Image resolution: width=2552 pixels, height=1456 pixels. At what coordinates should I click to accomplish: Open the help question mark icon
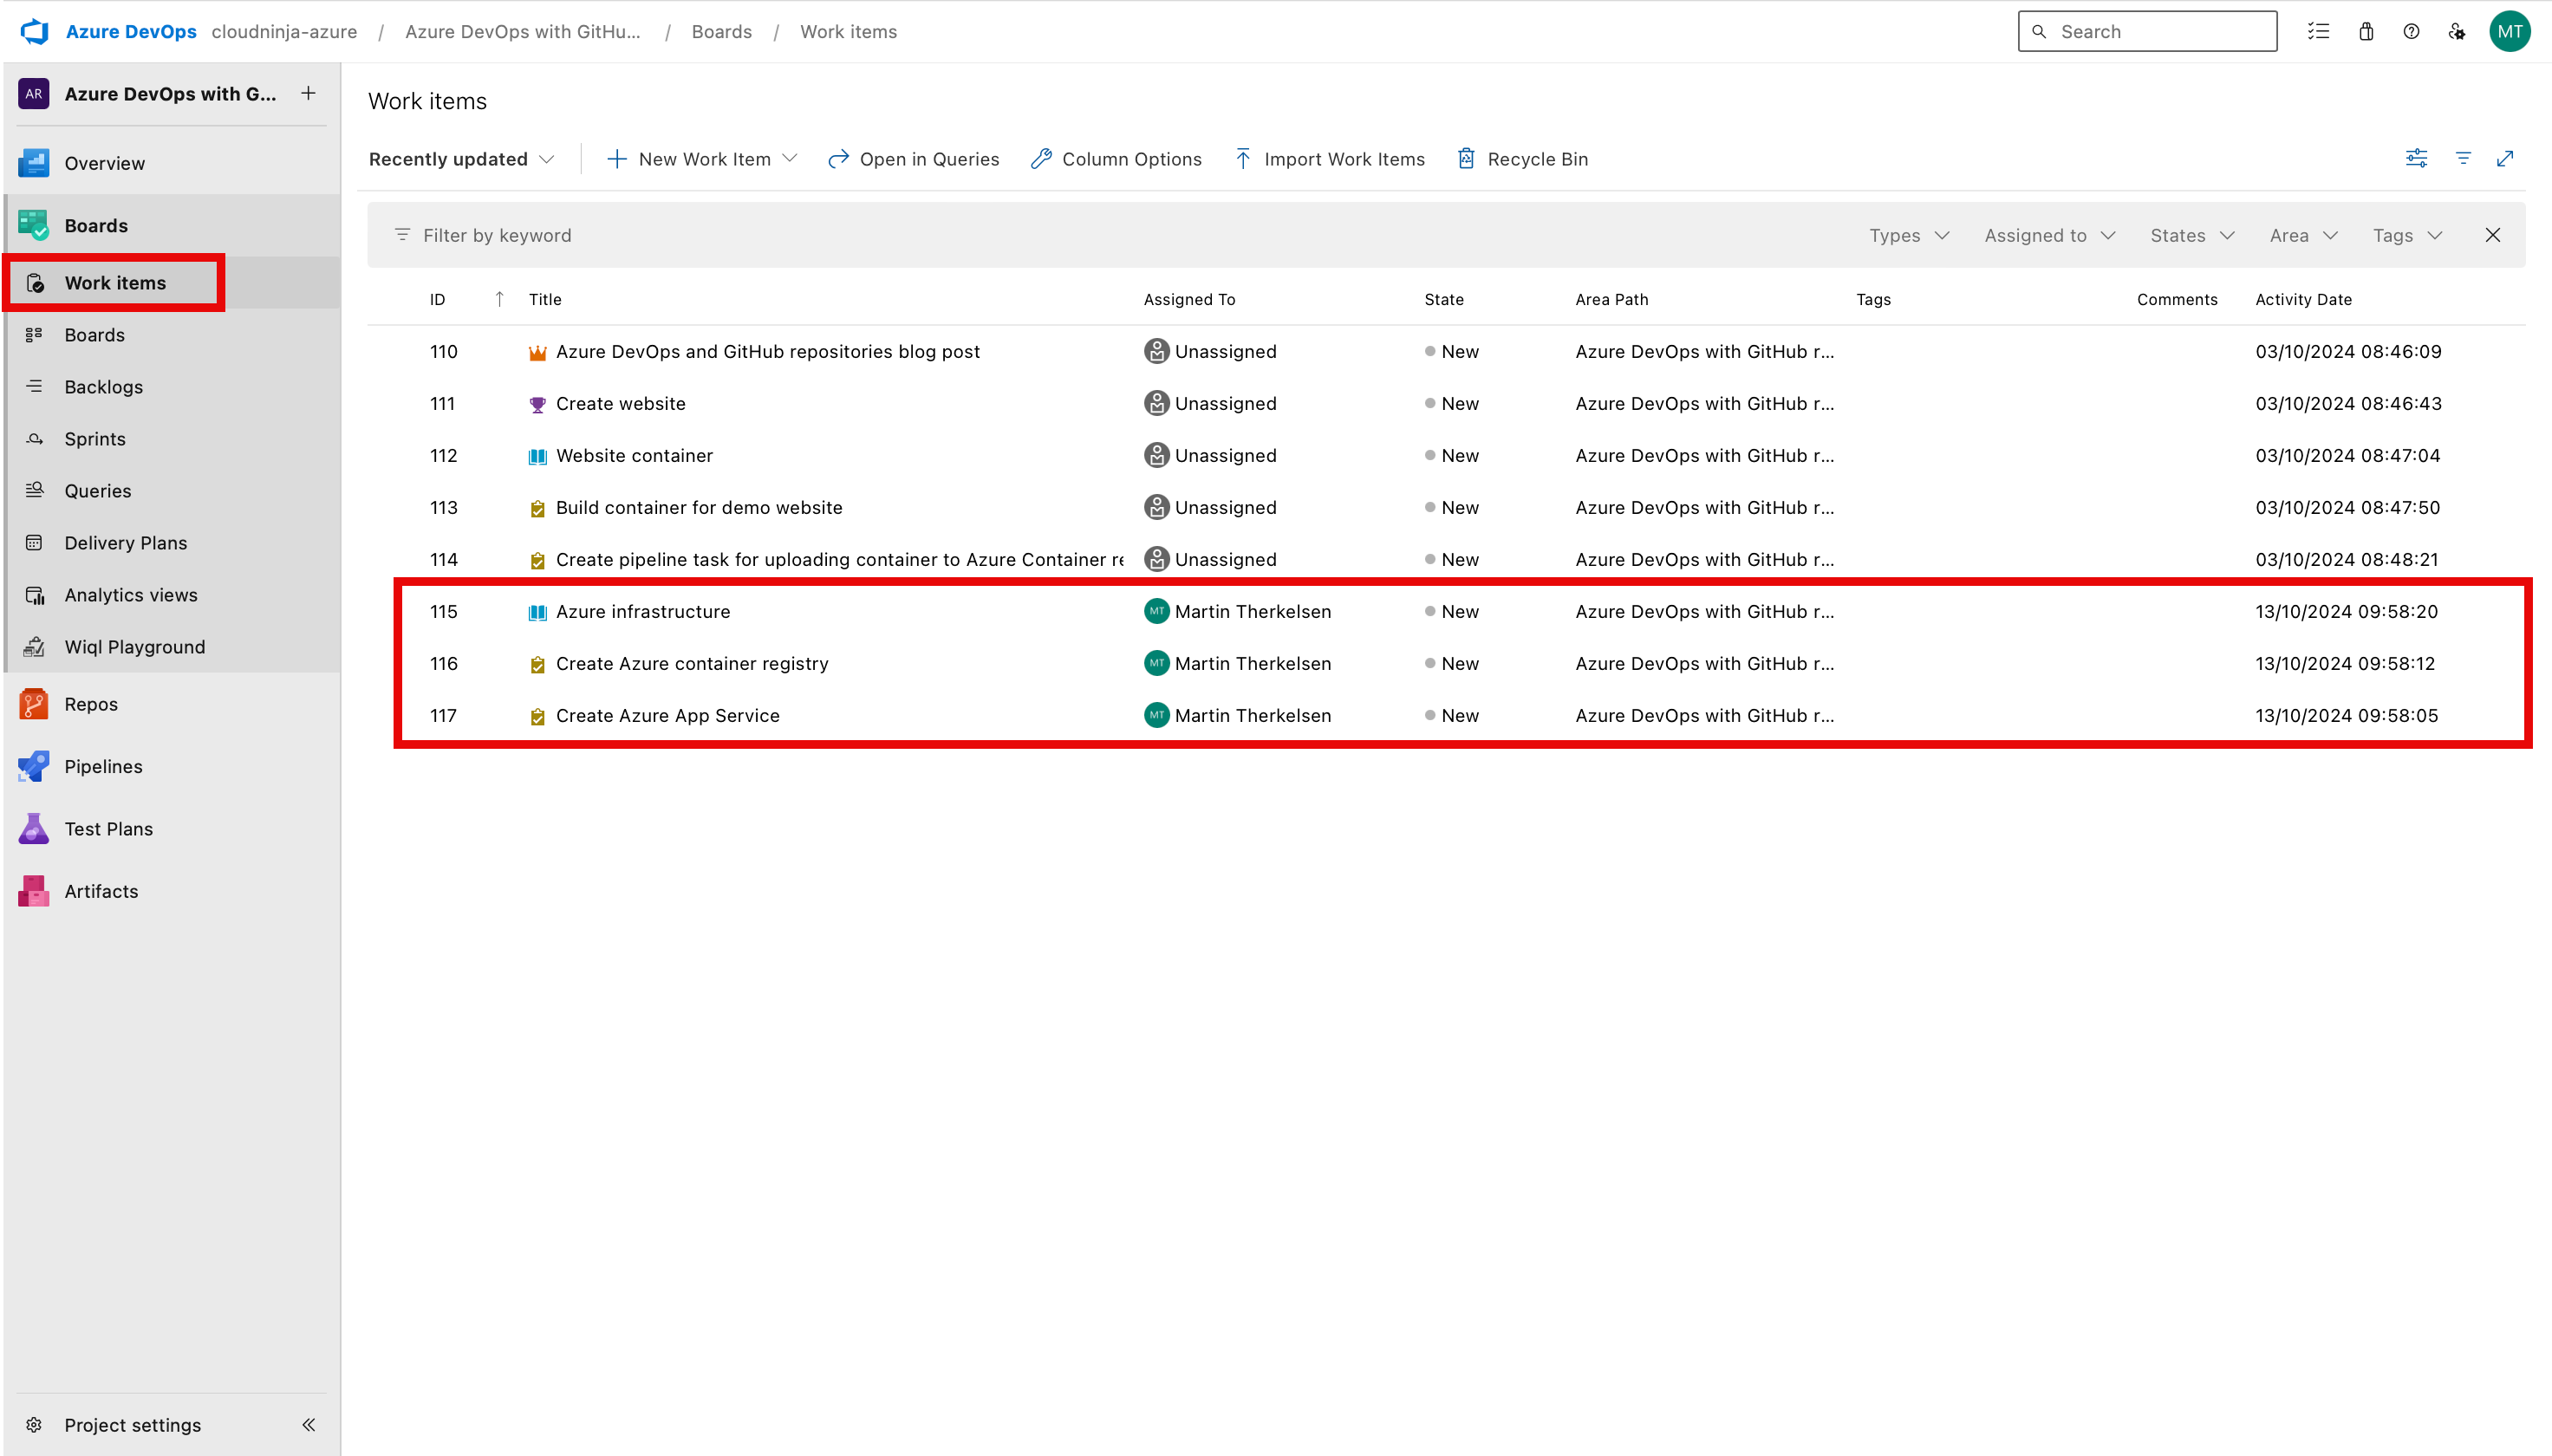[x=2411, y=31]
